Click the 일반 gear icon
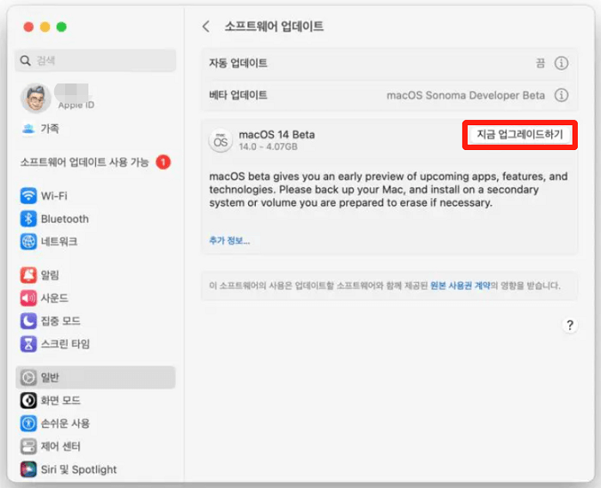 coord(28,377)
